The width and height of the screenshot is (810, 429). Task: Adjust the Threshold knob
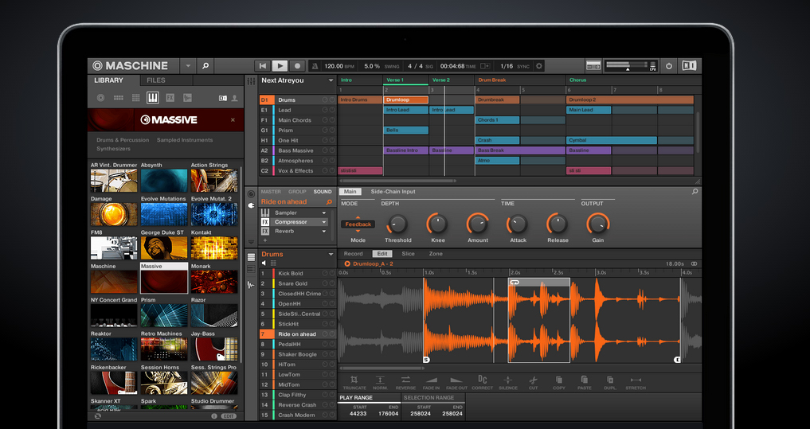(x=397, y=224)
